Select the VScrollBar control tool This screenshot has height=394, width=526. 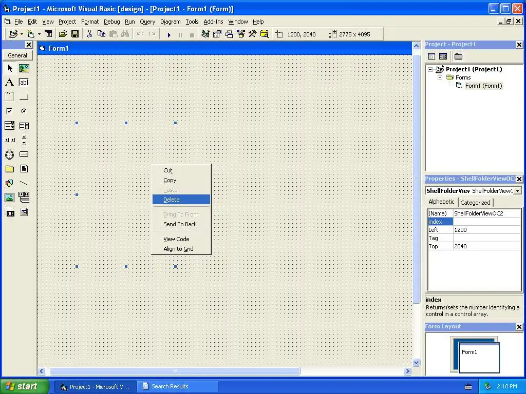[x=24, y=140]
